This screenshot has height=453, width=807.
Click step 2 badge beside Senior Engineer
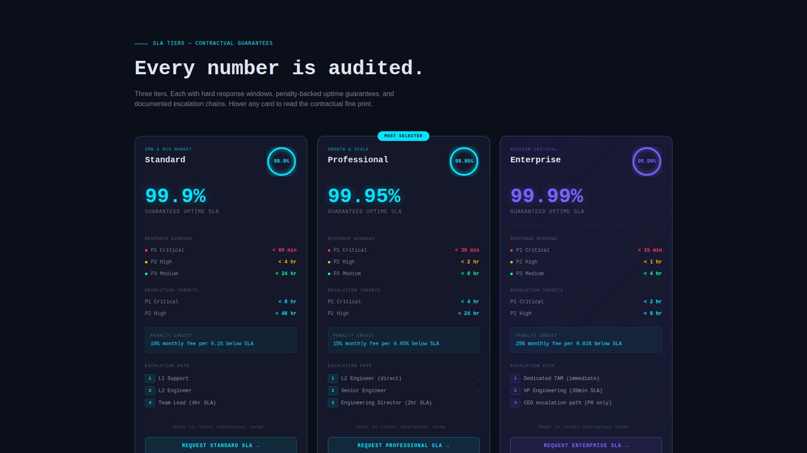[x=332, y=391]
